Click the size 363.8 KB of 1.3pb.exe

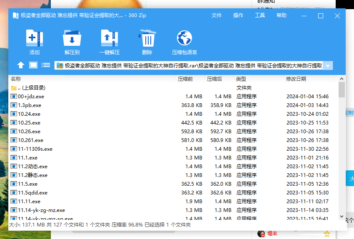click(192, 105)
